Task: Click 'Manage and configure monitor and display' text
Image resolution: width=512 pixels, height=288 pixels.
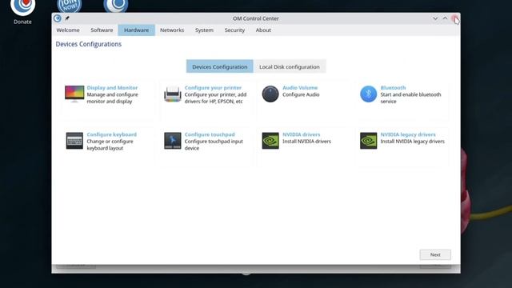Action: click(112, 98)
